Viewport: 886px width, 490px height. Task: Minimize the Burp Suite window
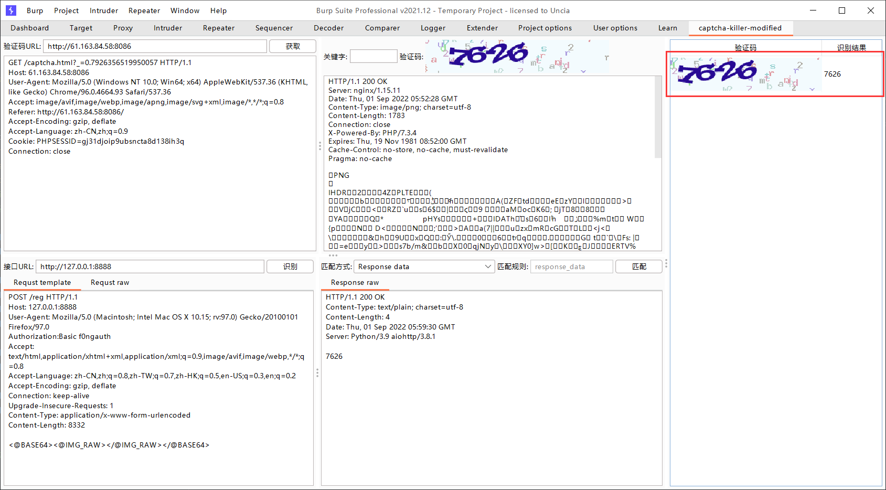[814, 10]
